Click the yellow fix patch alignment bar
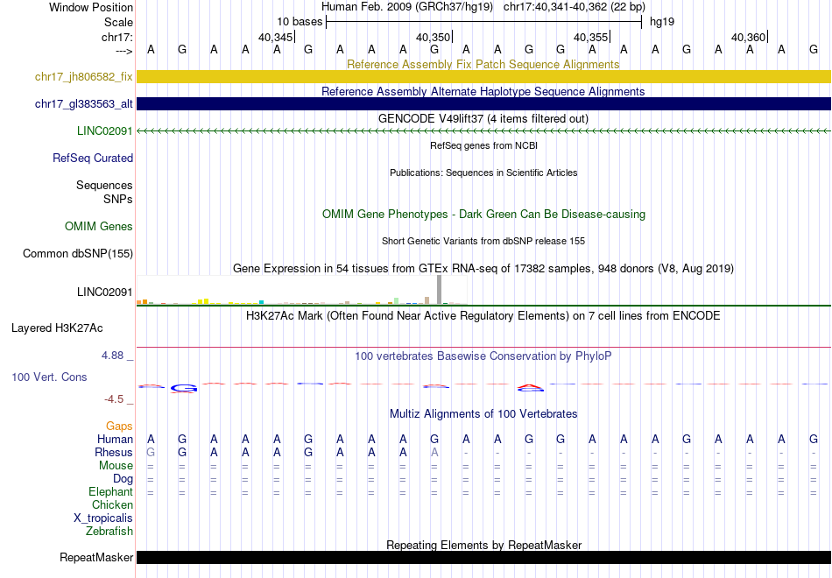The image size is (832, 578). (x=484, y=76)
